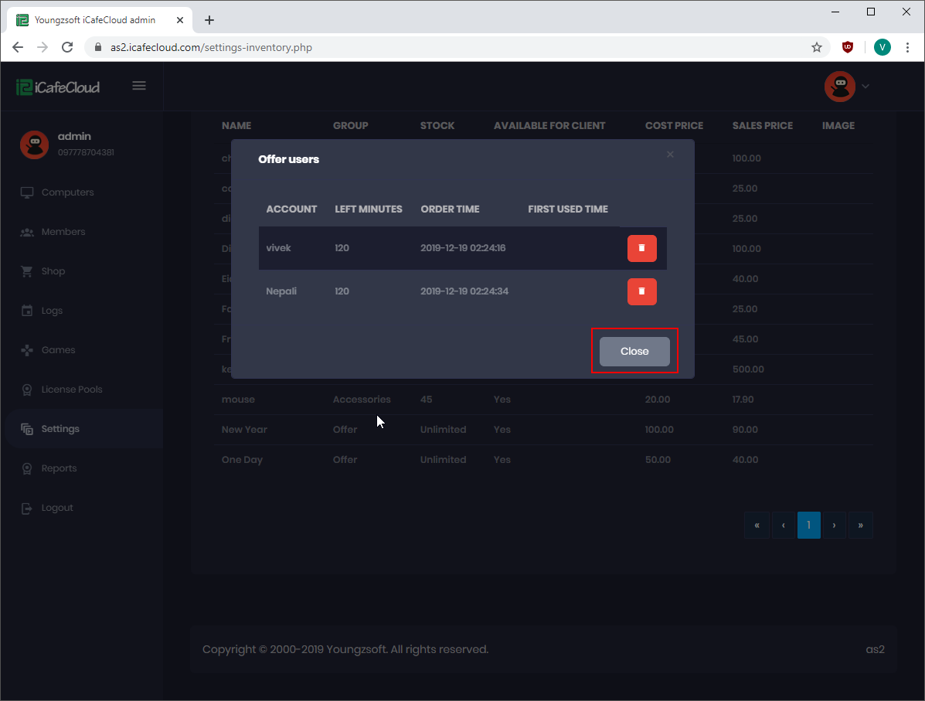Open the Logs section
Screen dimensions: 925x701
click(x=52, y=311)
